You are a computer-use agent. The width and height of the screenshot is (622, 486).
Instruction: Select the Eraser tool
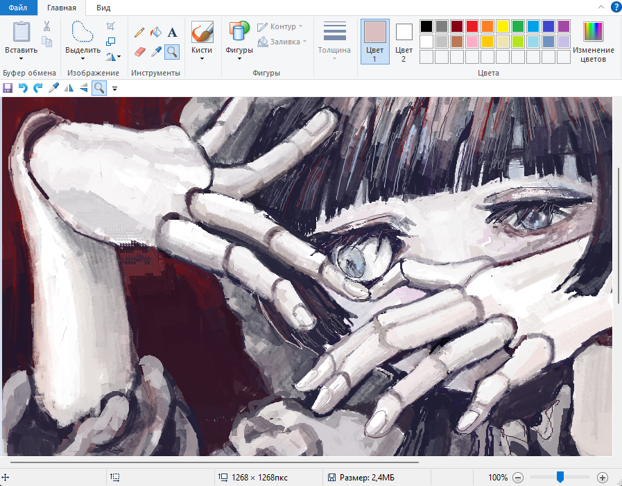(x=139, y=52)
